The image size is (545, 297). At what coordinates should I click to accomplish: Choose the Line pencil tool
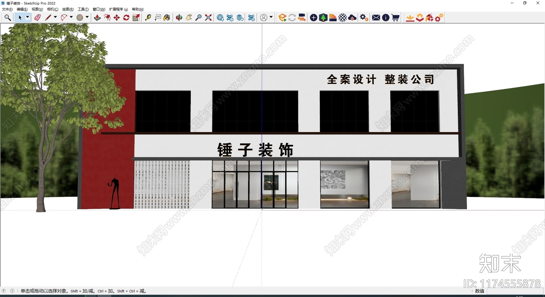tap(48, 18)
